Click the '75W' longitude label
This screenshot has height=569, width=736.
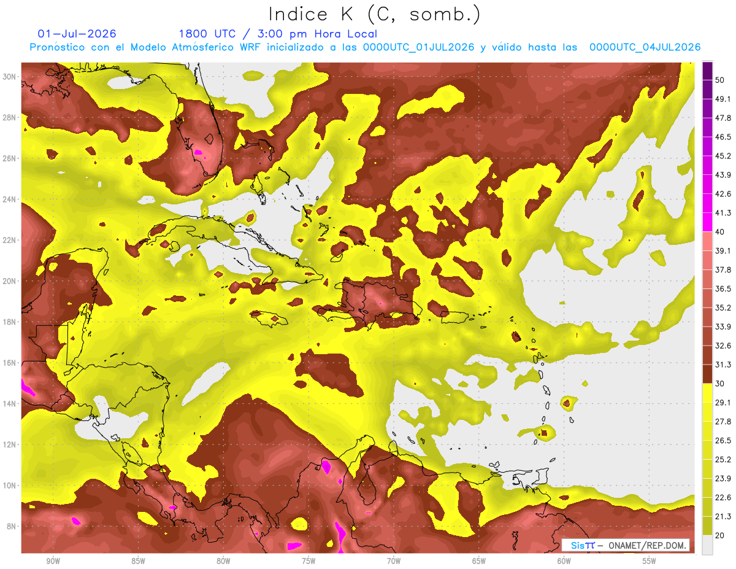309,562
